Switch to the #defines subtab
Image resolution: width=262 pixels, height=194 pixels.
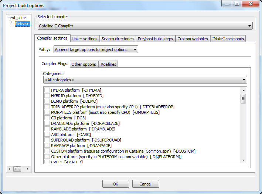point(108,64)
